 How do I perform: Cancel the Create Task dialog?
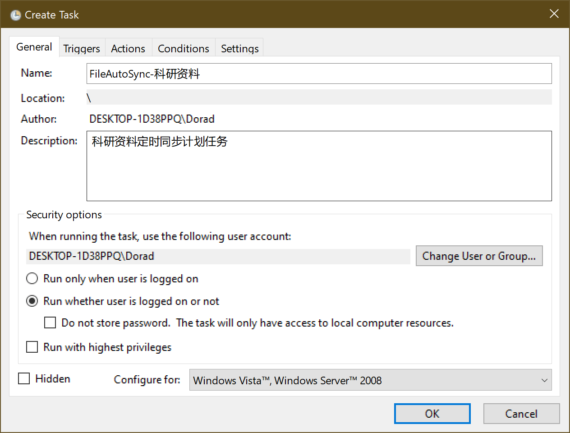pyautogui.click(x=521, y=414)
